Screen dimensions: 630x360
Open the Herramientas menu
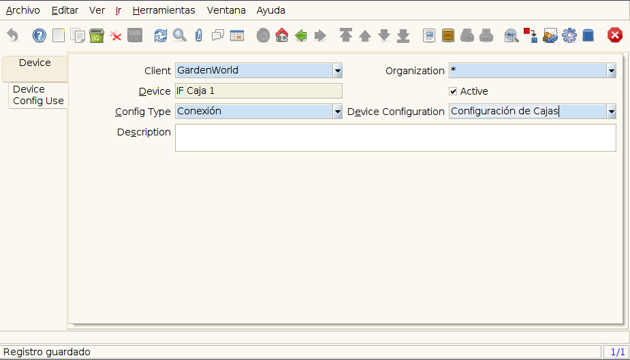pos(163,10)
